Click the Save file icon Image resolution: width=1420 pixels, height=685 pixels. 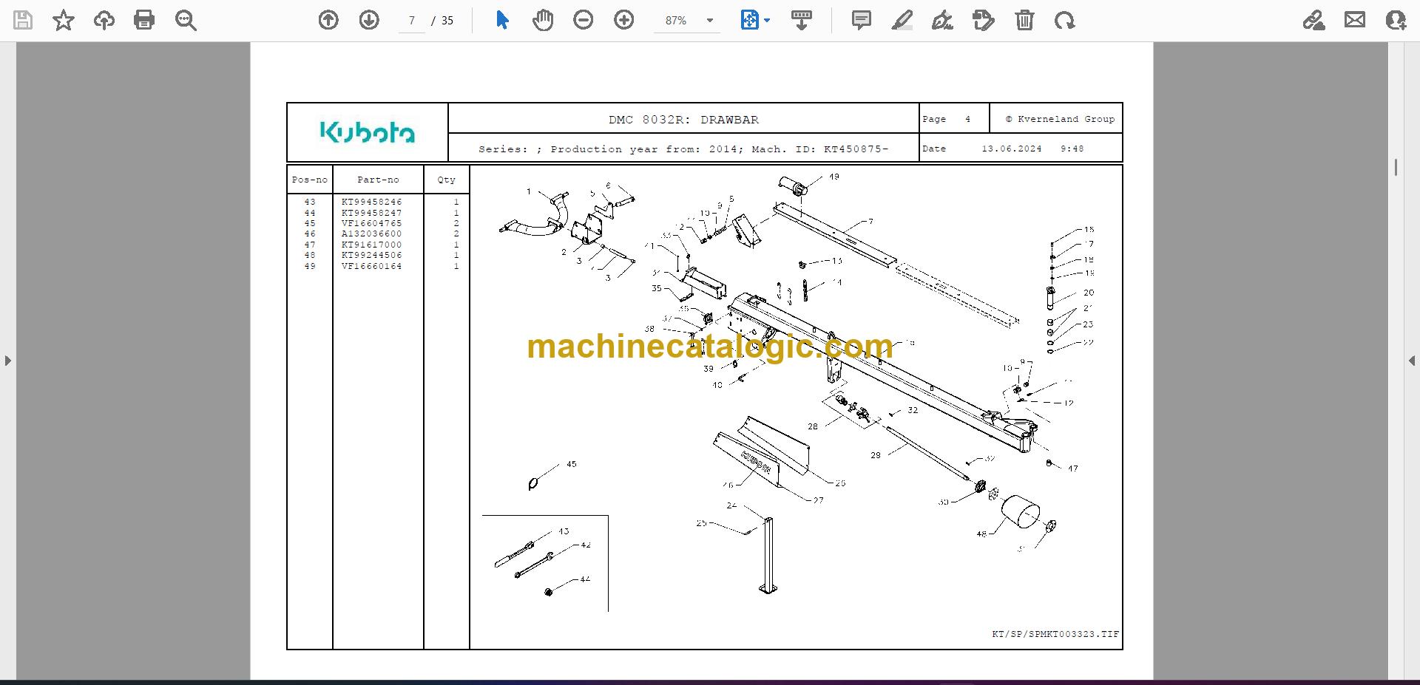(x=23, y=20)
